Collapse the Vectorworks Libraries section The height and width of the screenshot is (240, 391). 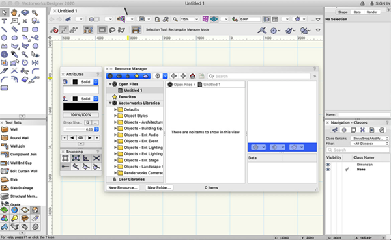(110, 103)
